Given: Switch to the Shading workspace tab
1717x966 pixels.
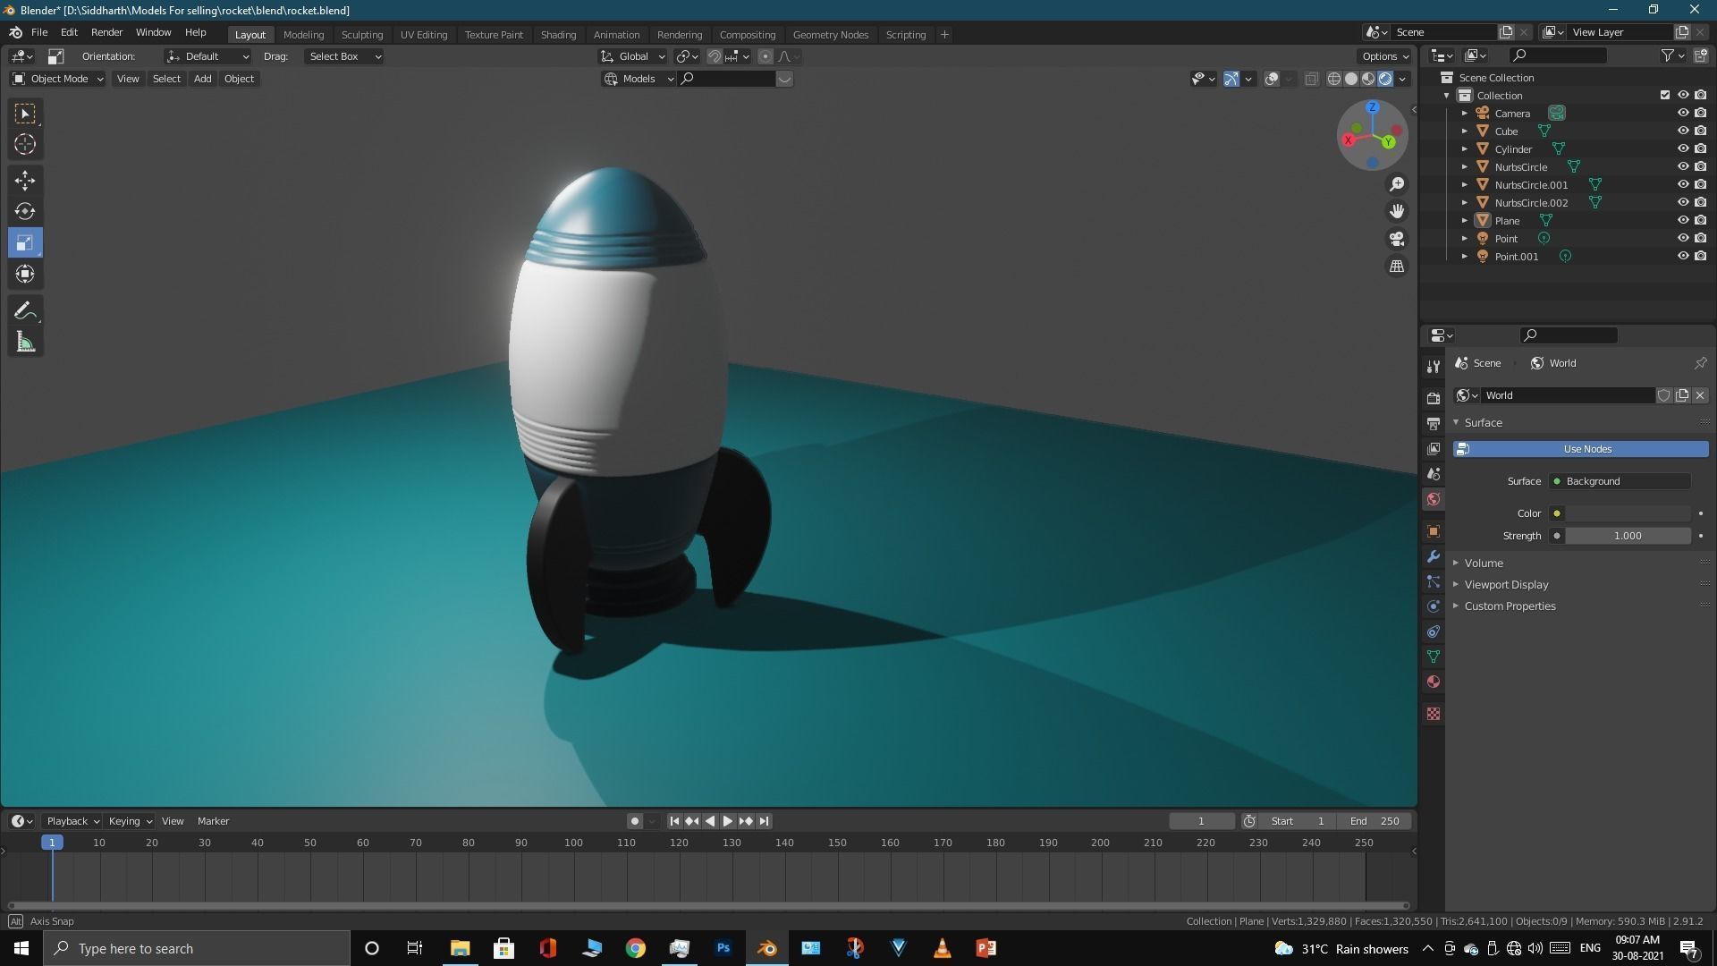Looking at the screenshot, I should tap(558, 35).
